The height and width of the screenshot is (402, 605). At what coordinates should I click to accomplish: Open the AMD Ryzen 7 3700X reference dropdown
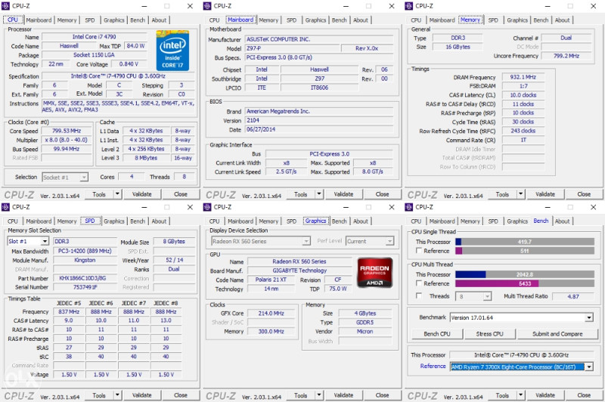point(589,367)
